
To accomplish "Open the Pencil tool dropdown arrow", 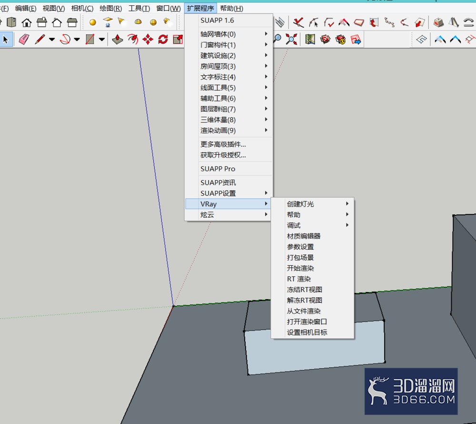I will click(x=52, y=40).
